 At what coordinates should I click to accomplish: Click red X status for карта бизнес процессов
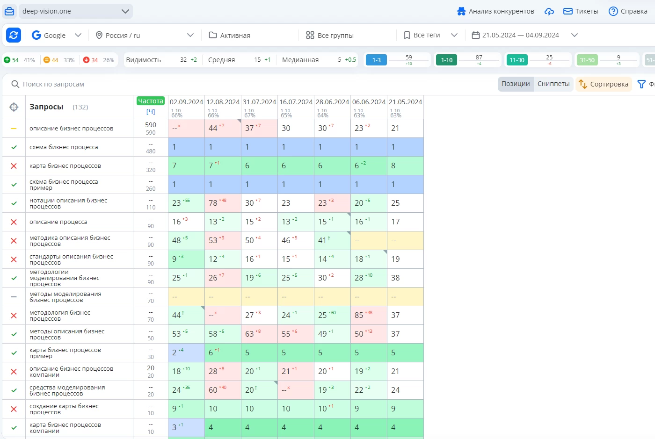click(x=14, y=166)
